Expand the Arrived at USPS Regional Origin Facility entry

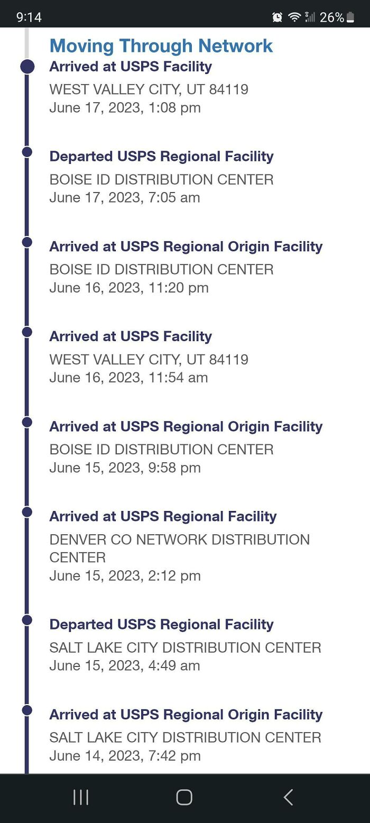(186, 246)
